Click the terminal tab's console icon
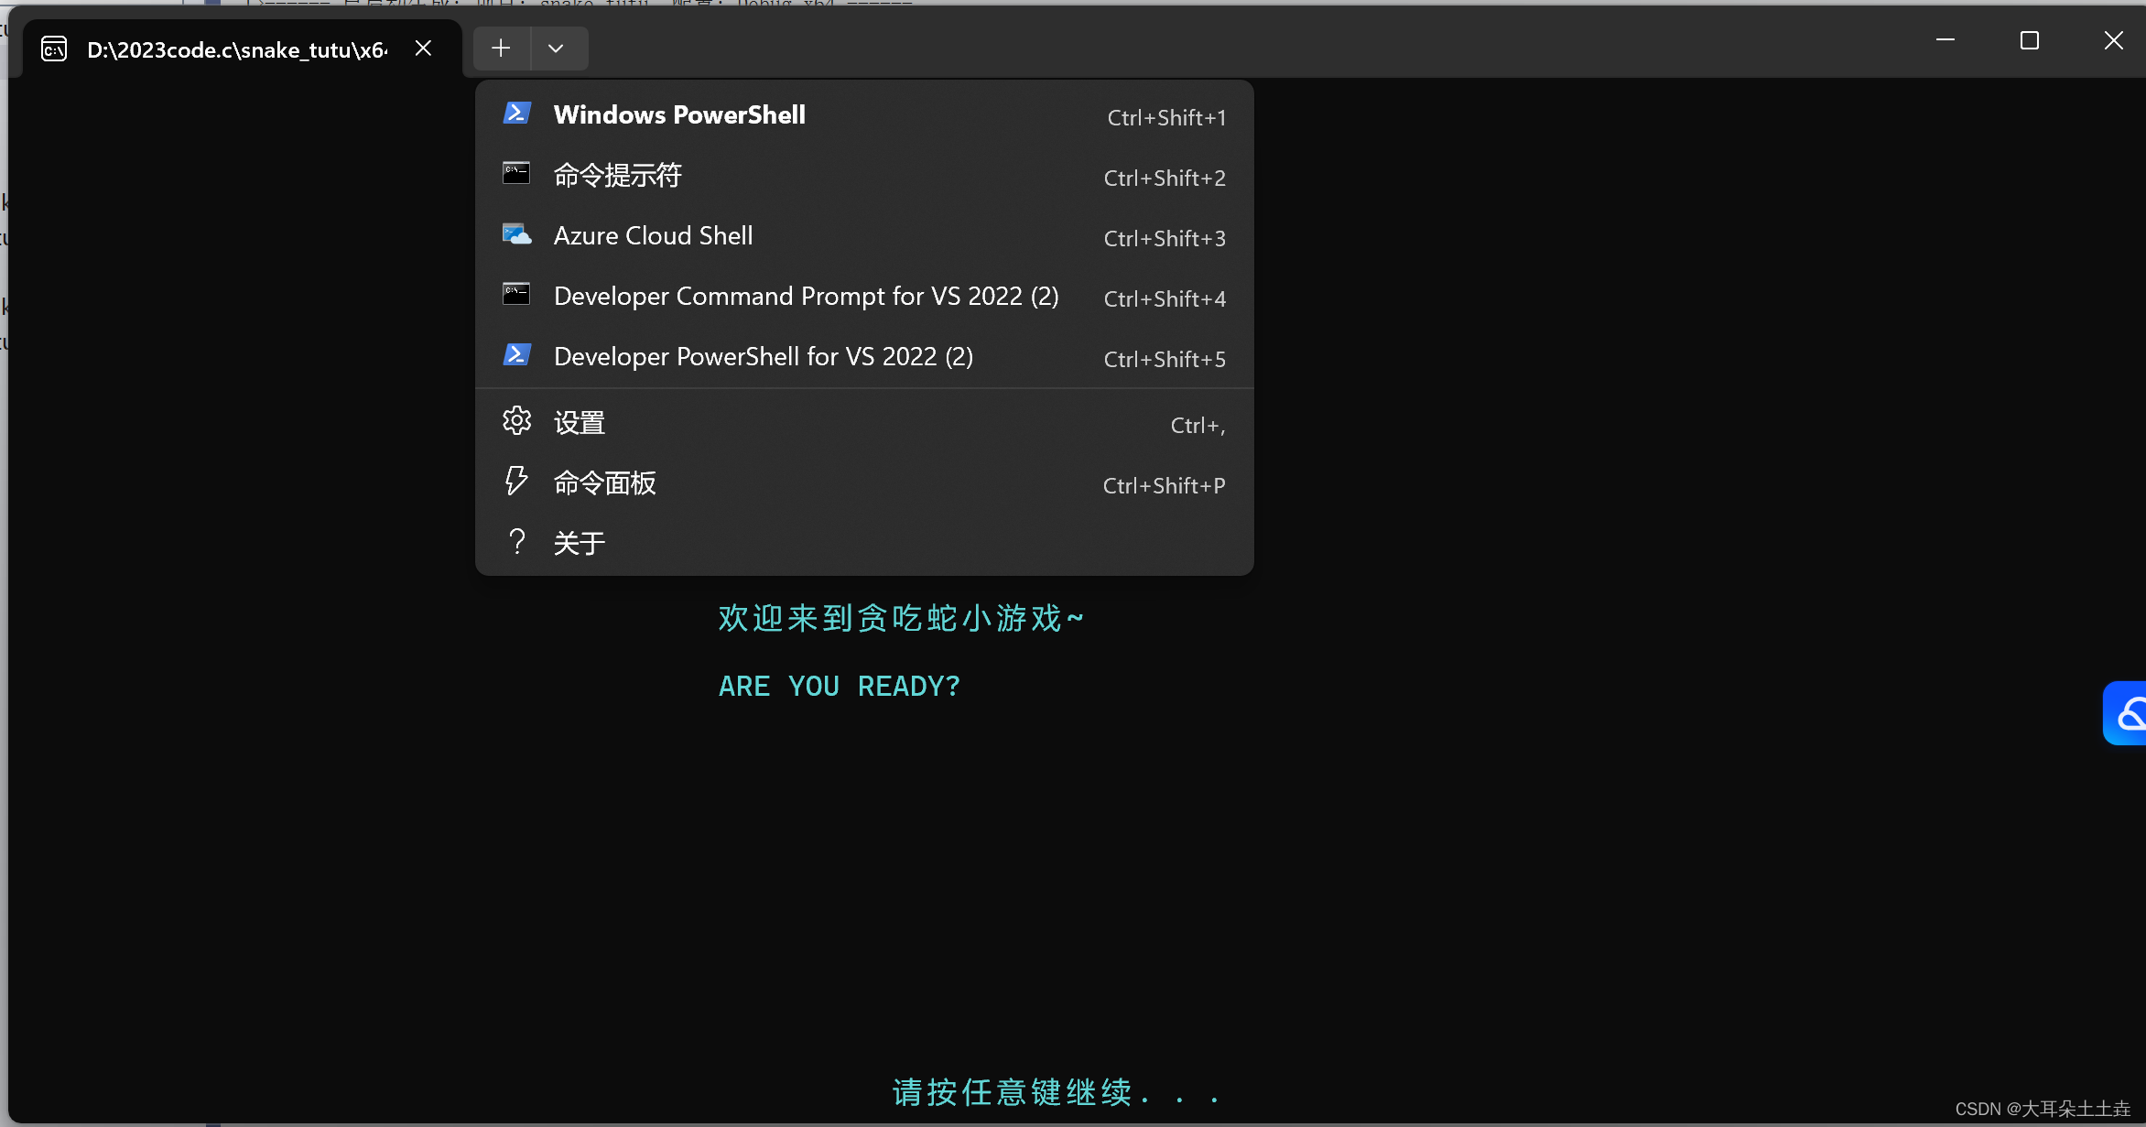Image resolution: width=2146 pixels, height=1127 pixels. pyautogui.click(x=54, y=49)
